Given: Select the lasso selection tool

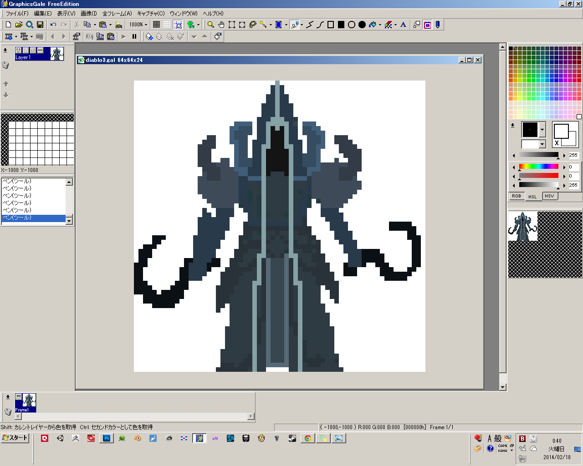Looking at the screenshot, I should point(253,25).
